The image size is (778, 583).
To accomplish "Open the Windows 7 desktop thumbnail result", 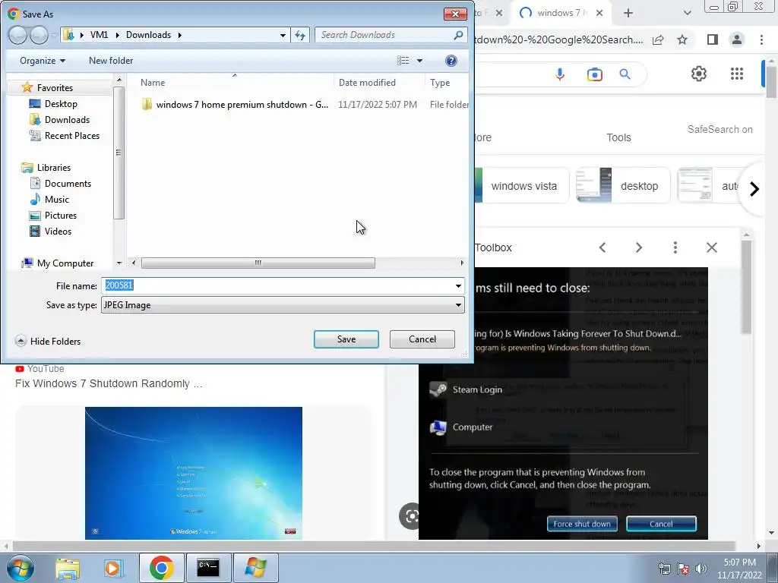I will (x=194, y=473).
